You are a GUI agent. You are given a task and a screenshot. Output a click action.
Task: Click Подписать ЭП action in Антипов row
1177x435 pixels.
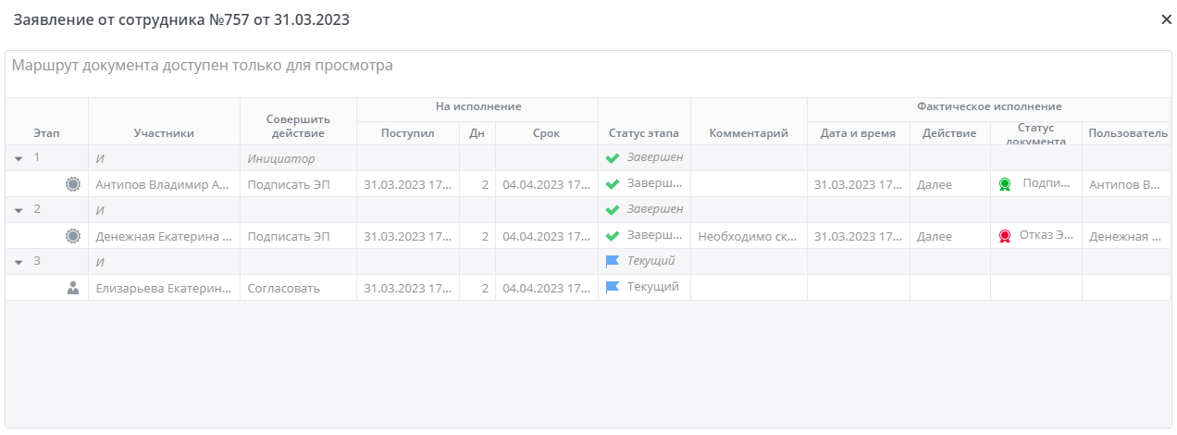tap(298, 184)
